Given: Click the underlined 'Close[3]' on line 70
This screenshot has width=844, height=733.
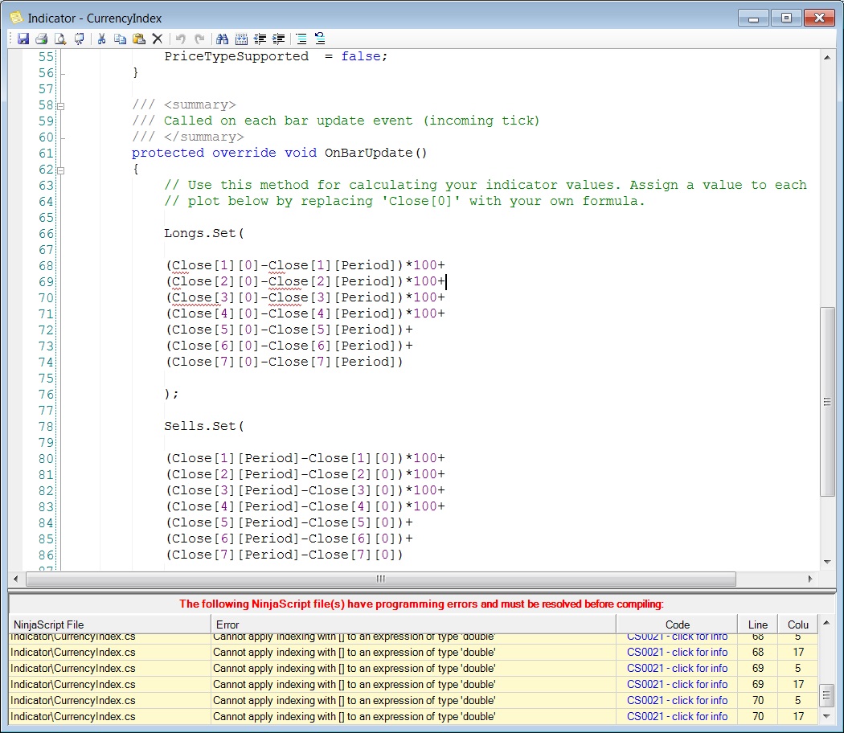Looking at the screenshot, I should click(201, 297).
